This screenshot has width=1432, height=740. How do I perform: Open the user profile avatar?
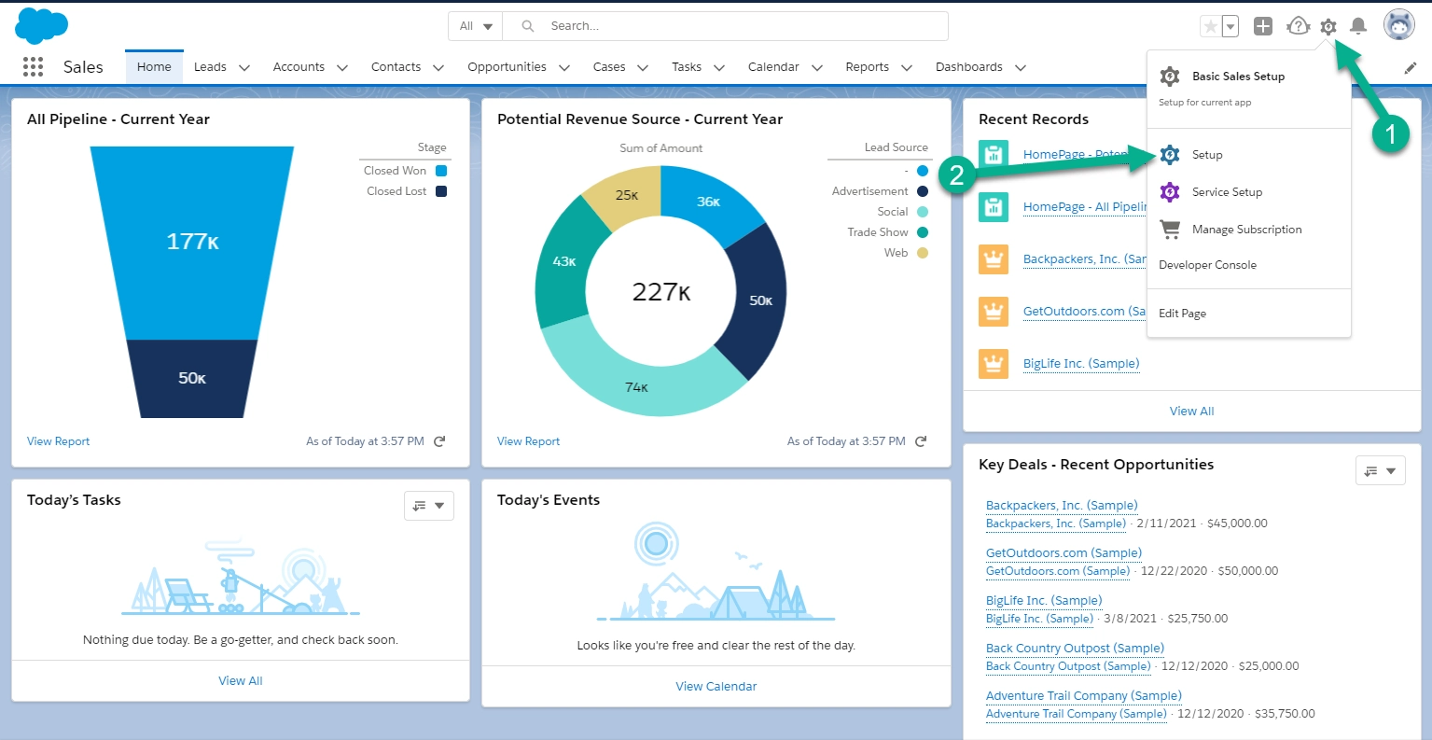[1398, 25]
